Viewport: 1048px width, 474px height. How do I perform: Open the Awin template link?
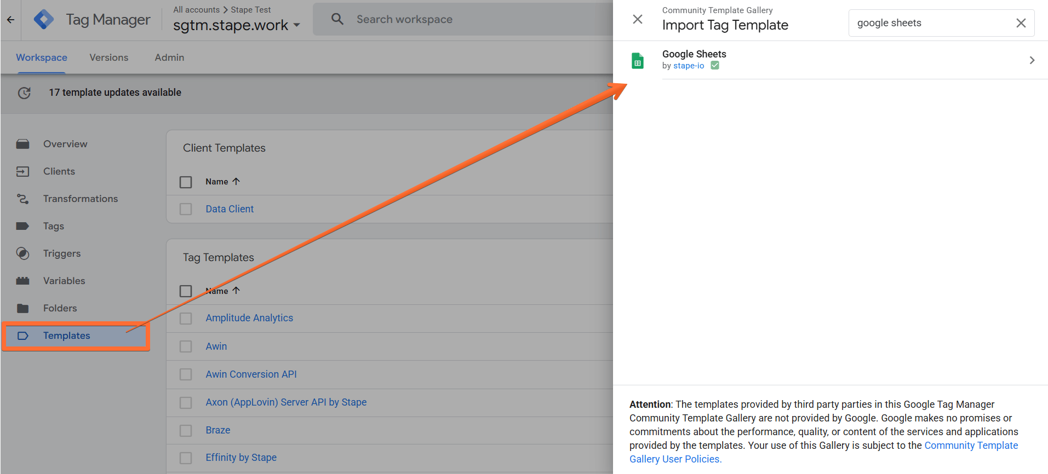coord(216,346)
